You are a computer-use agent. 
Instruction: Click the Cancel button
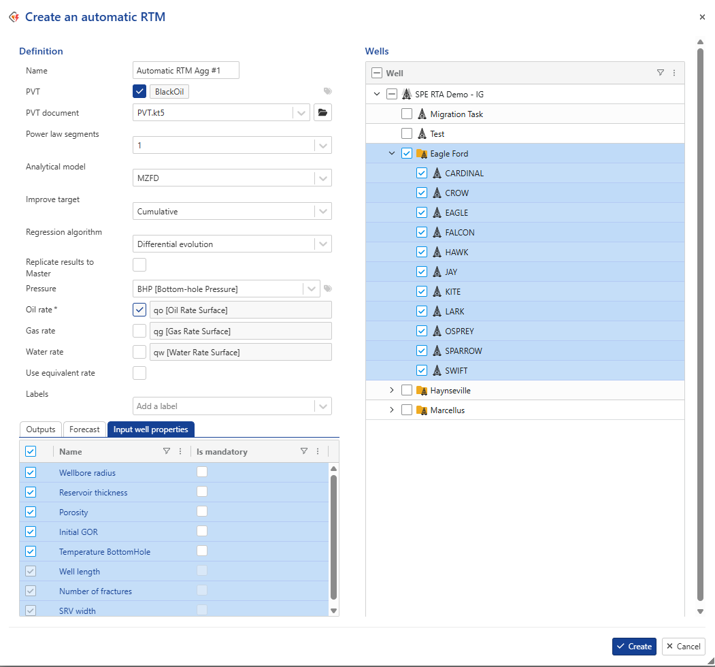point(683,647)
